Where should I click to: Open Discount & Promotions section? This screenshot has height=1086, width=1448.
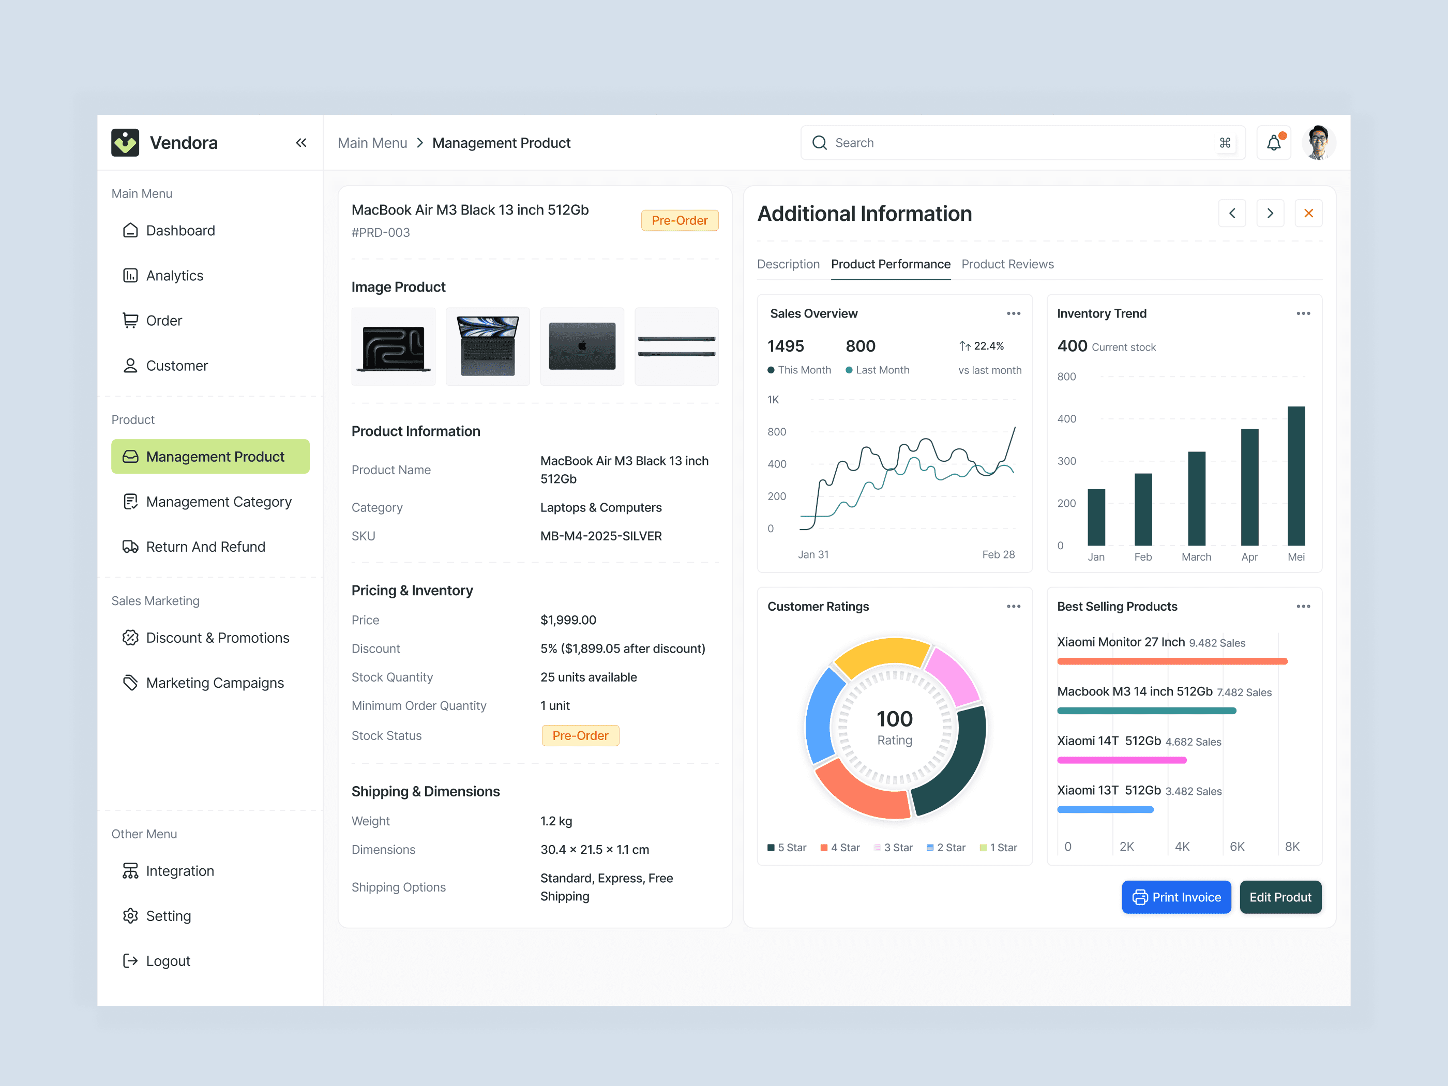(x=217, y=638)
